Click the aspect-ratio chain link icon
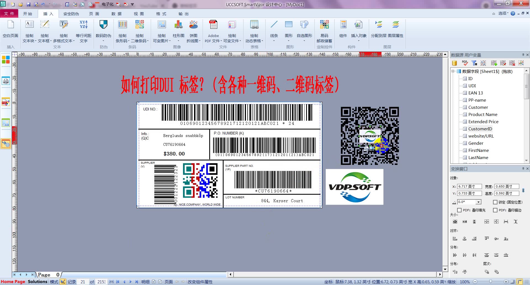 pos(523,190)
